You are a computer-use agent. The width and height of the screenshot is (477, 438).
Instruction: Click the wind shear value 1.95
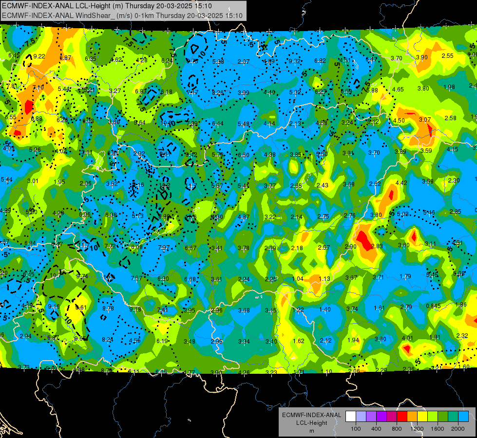[59, 182]
